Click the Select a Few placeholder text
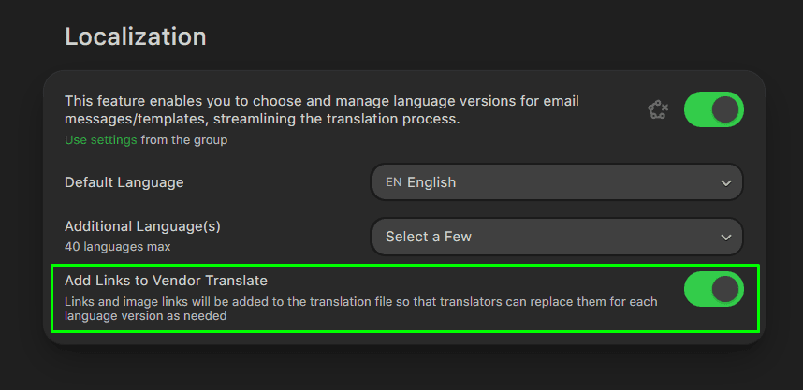This screenshot has width=803, height=390. (x=428, y=237)
